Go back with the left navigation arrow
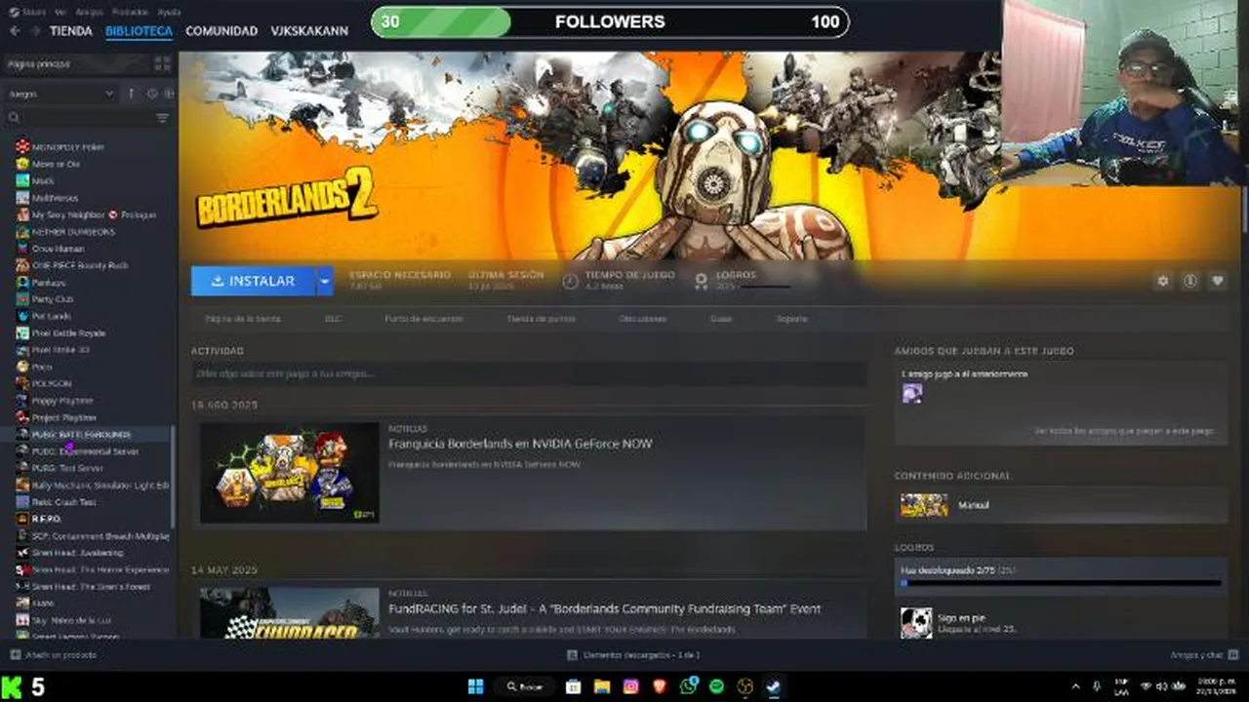1249x702 pixels. click(15, 31)
